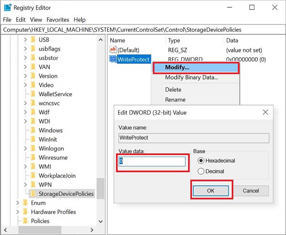Click the Winresume folder icon
This screenshot has width=286, height=235.
[33, 157]
